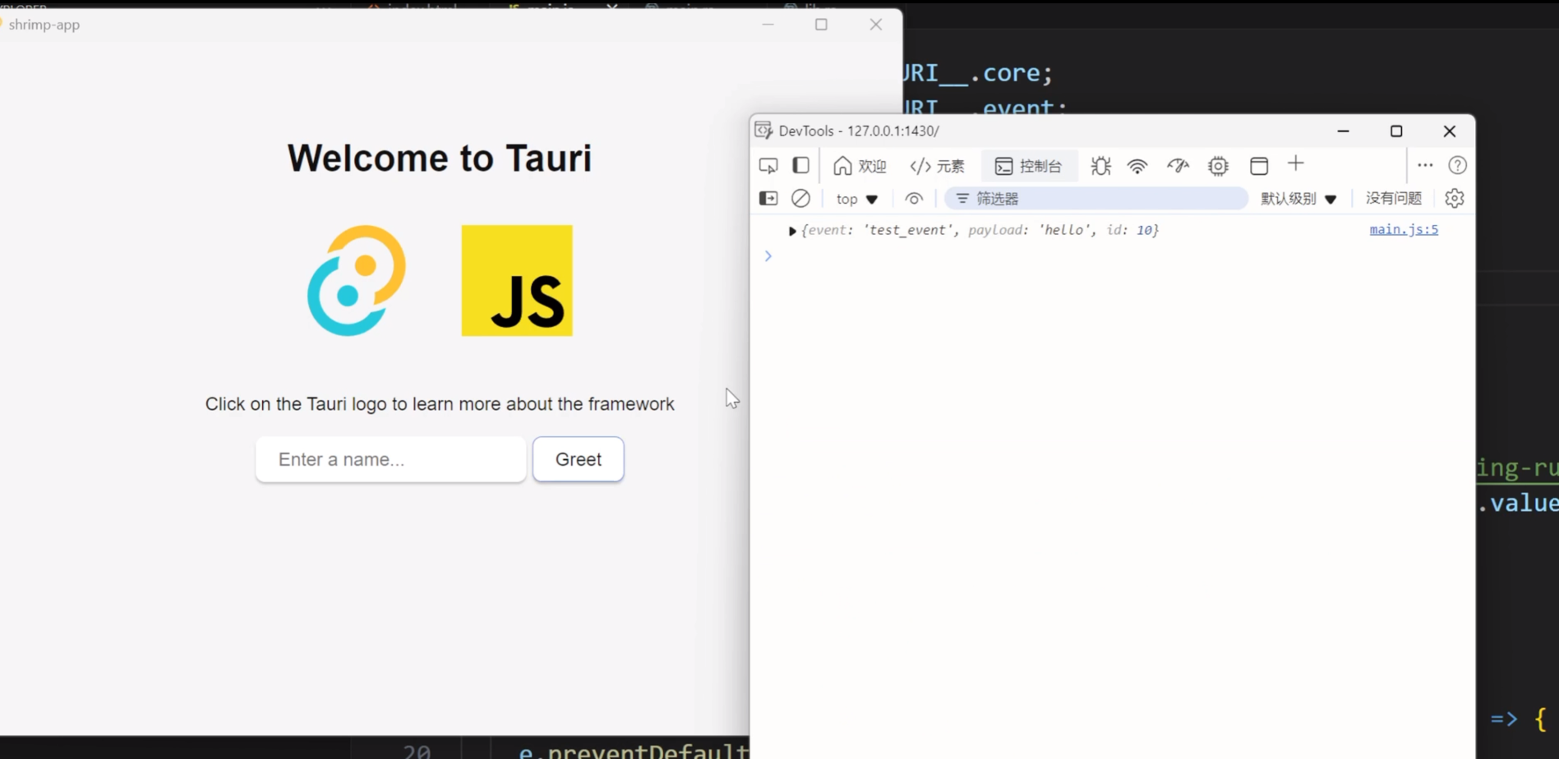
Task: Open console settings gear icon
Action: [x=1454, y=199]
